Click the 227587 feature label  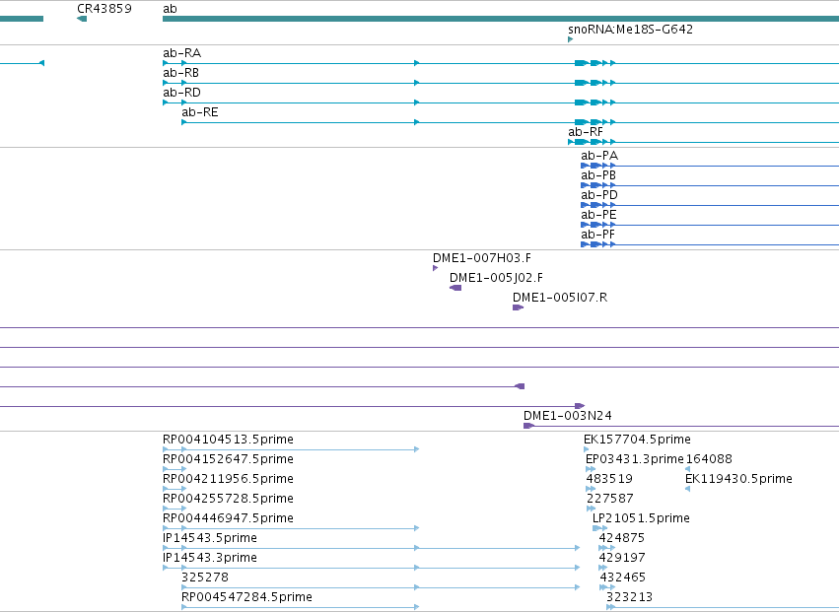coord(610,499)
